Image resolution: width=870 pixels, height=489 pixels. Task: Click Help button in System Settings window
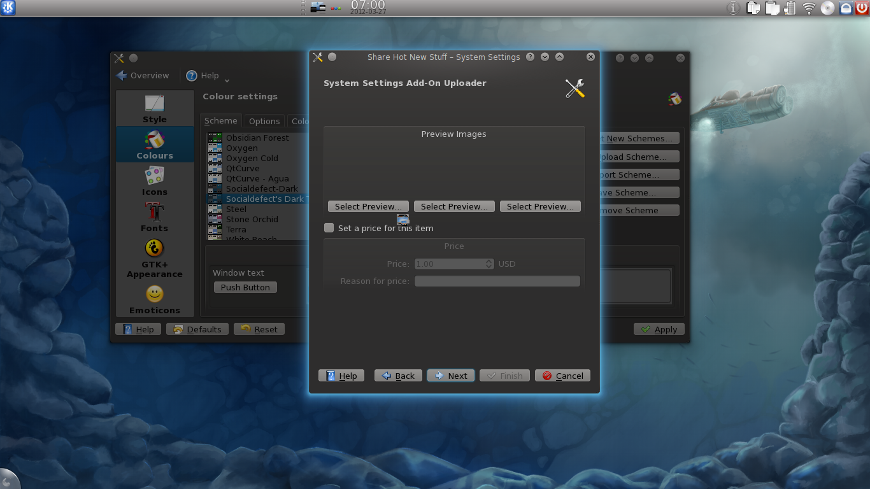pos(138,329)
